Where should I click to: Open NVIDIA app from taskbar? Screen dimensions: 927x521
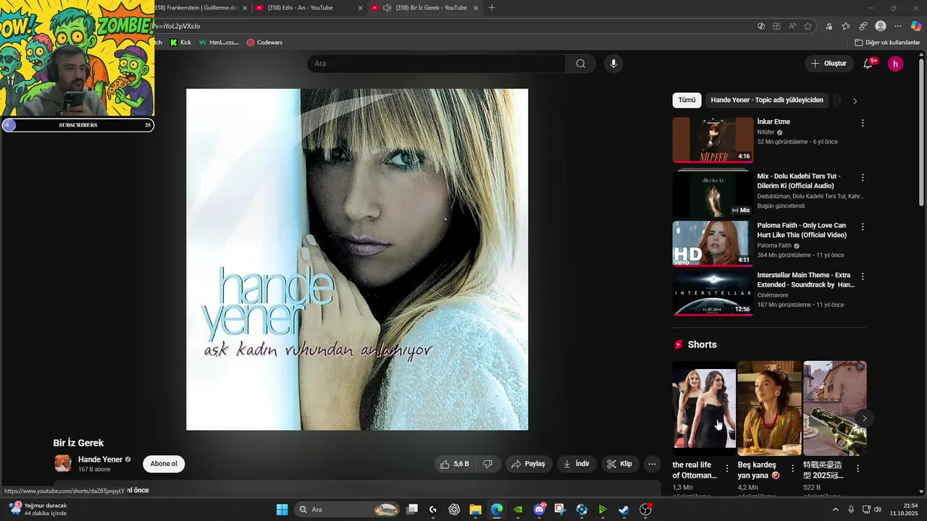point(518,509)
